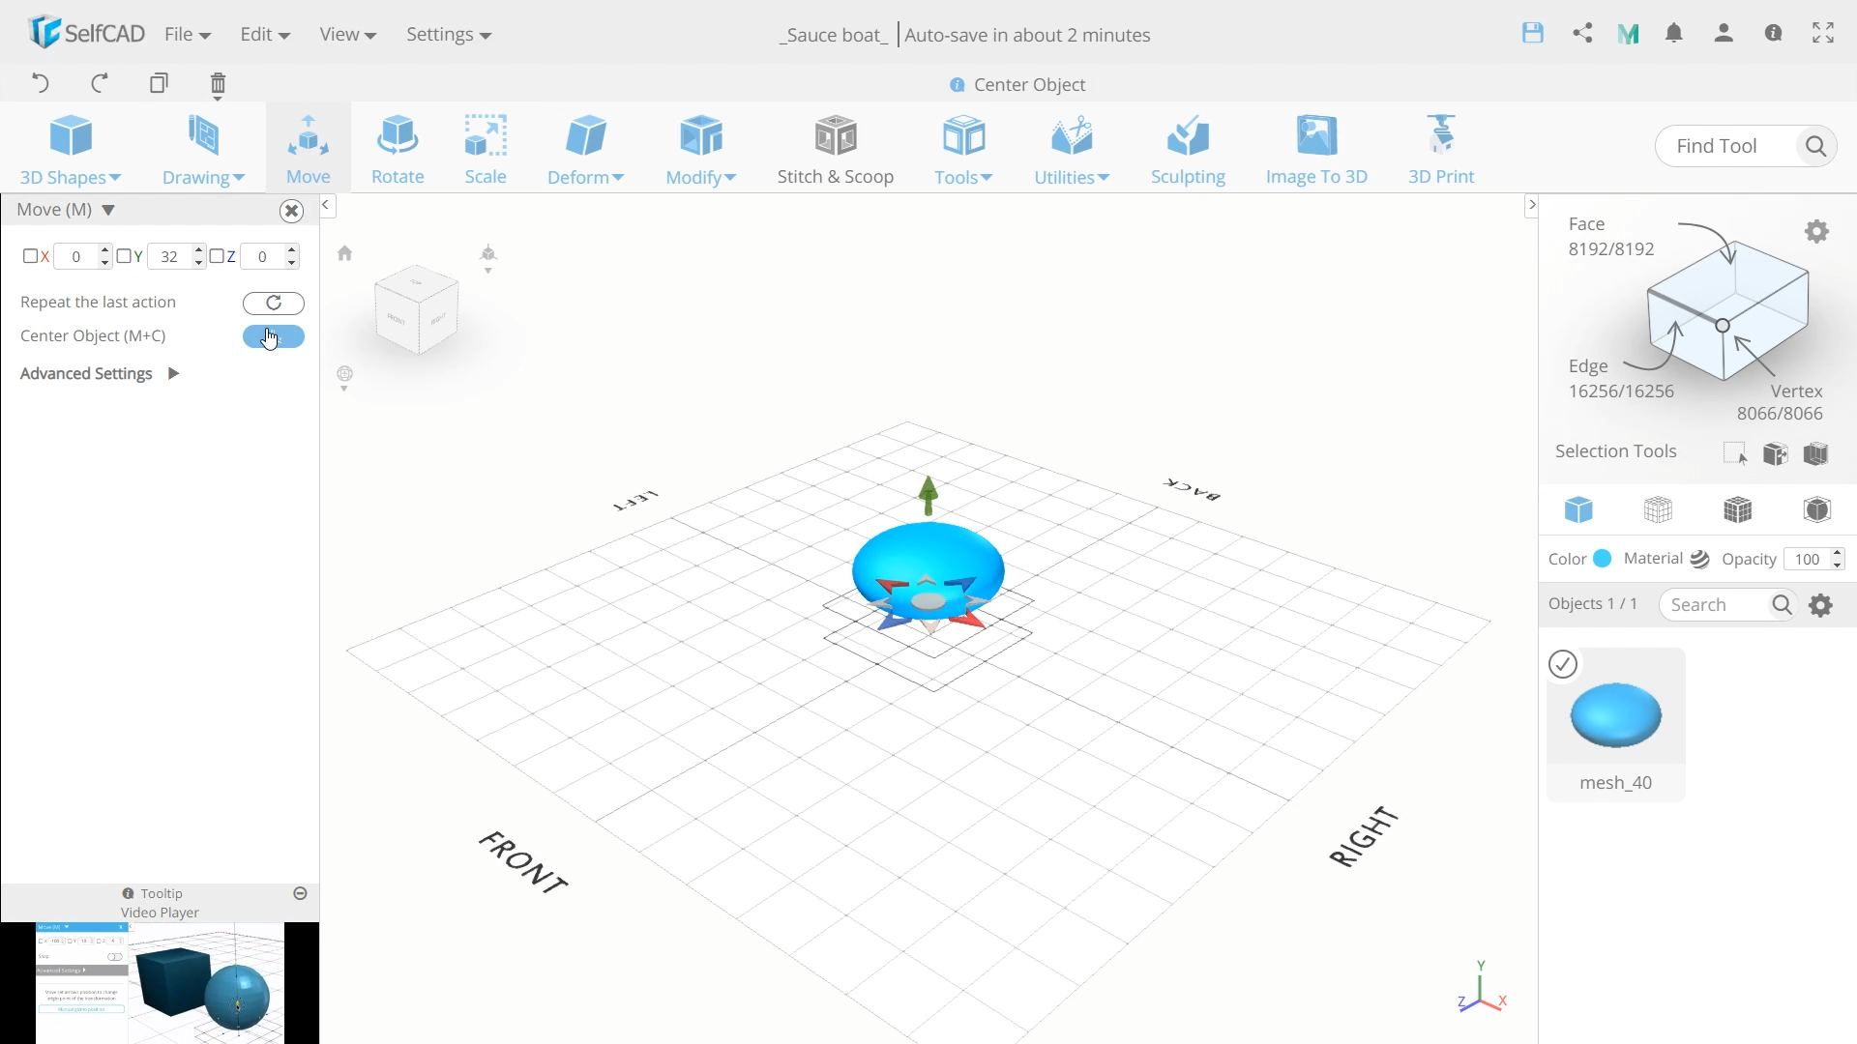Open the File menu
The height and width of the screenshot is (1044, 1857).
point(188,34)
